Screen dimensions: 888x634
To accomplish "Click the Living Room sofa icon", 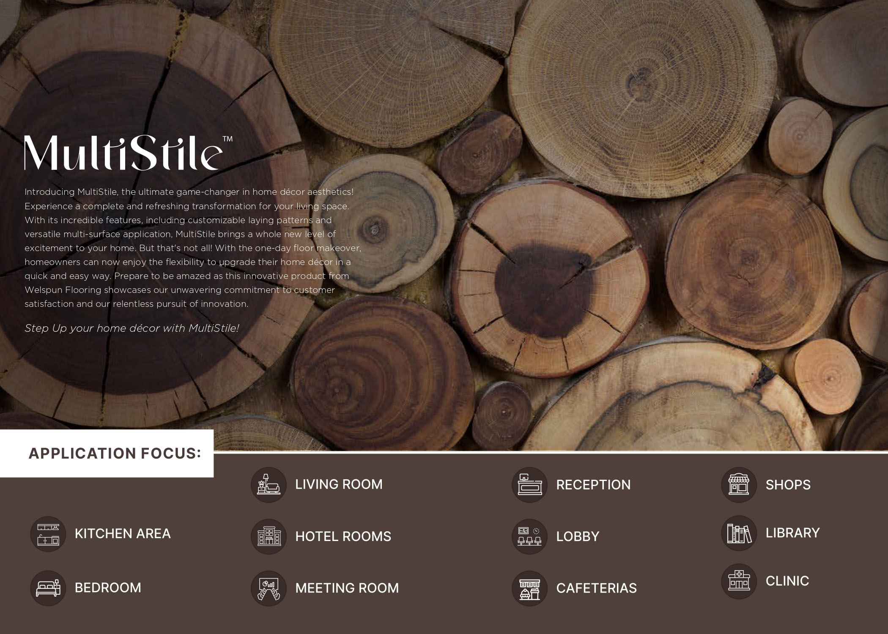I will 269,484.
